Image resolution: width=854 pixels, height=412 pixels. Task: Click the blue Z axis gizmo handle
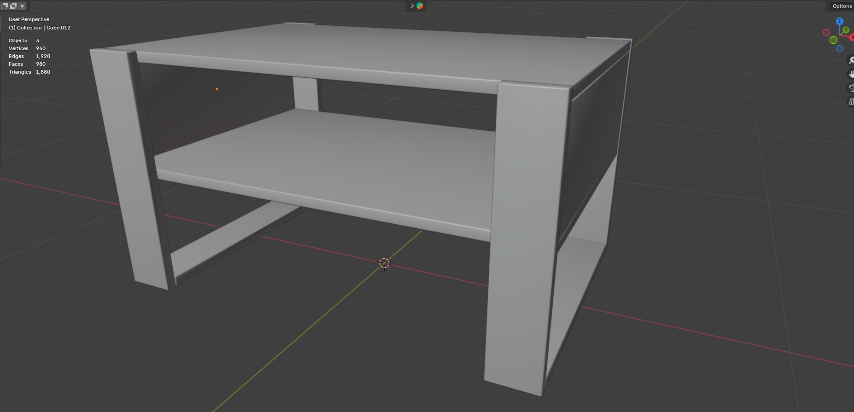tap(840, 21)
